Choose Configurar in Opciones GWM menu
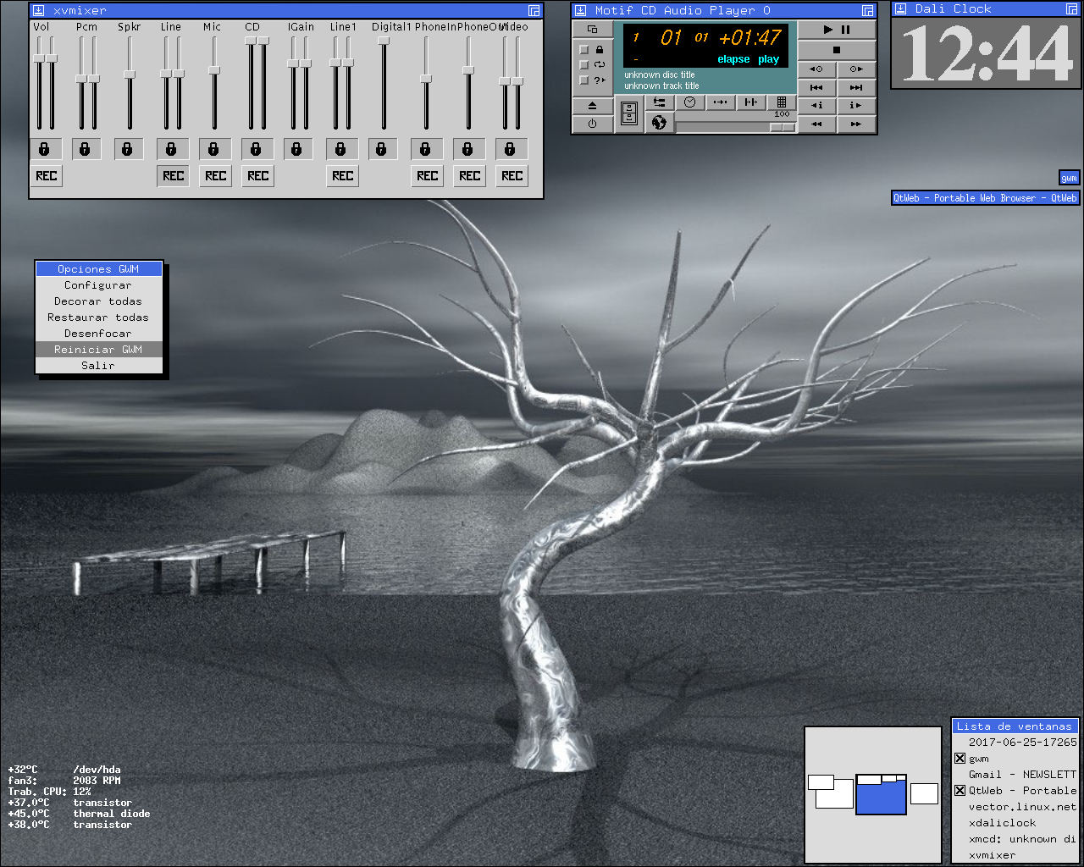Image resolution: width=1084 pixels, height=867 pixels. (98, 285)
